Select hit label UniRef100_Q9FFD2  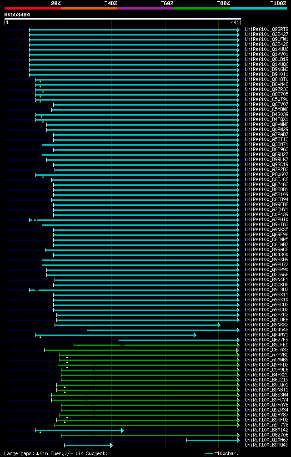click(x=266, y=365)
